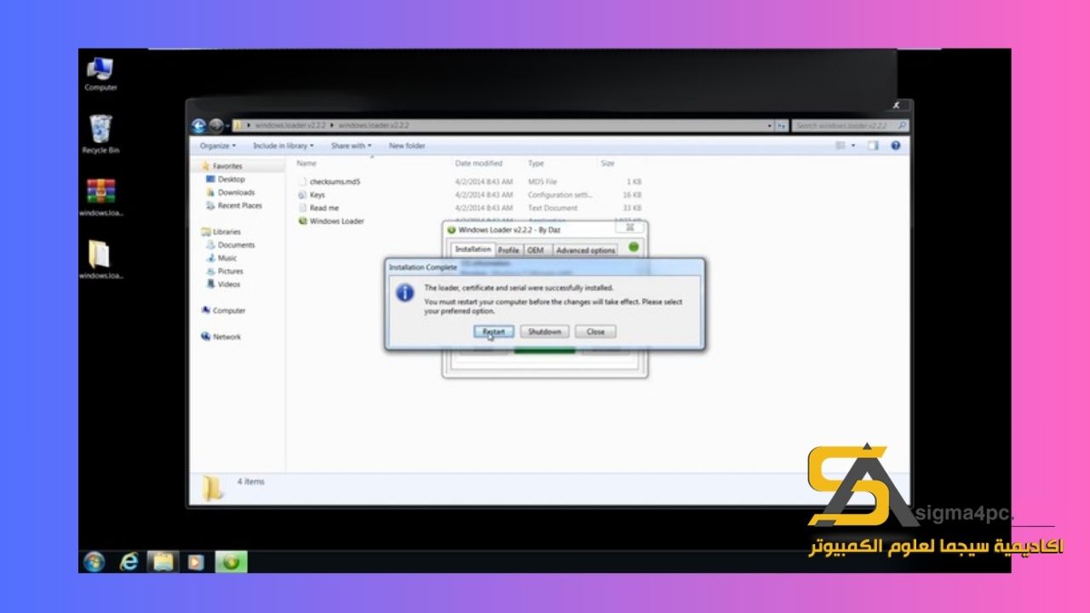Screen dimensions: 1090x613
Task: Click the File Explorer taskbar icon
Action: [162, 562]
